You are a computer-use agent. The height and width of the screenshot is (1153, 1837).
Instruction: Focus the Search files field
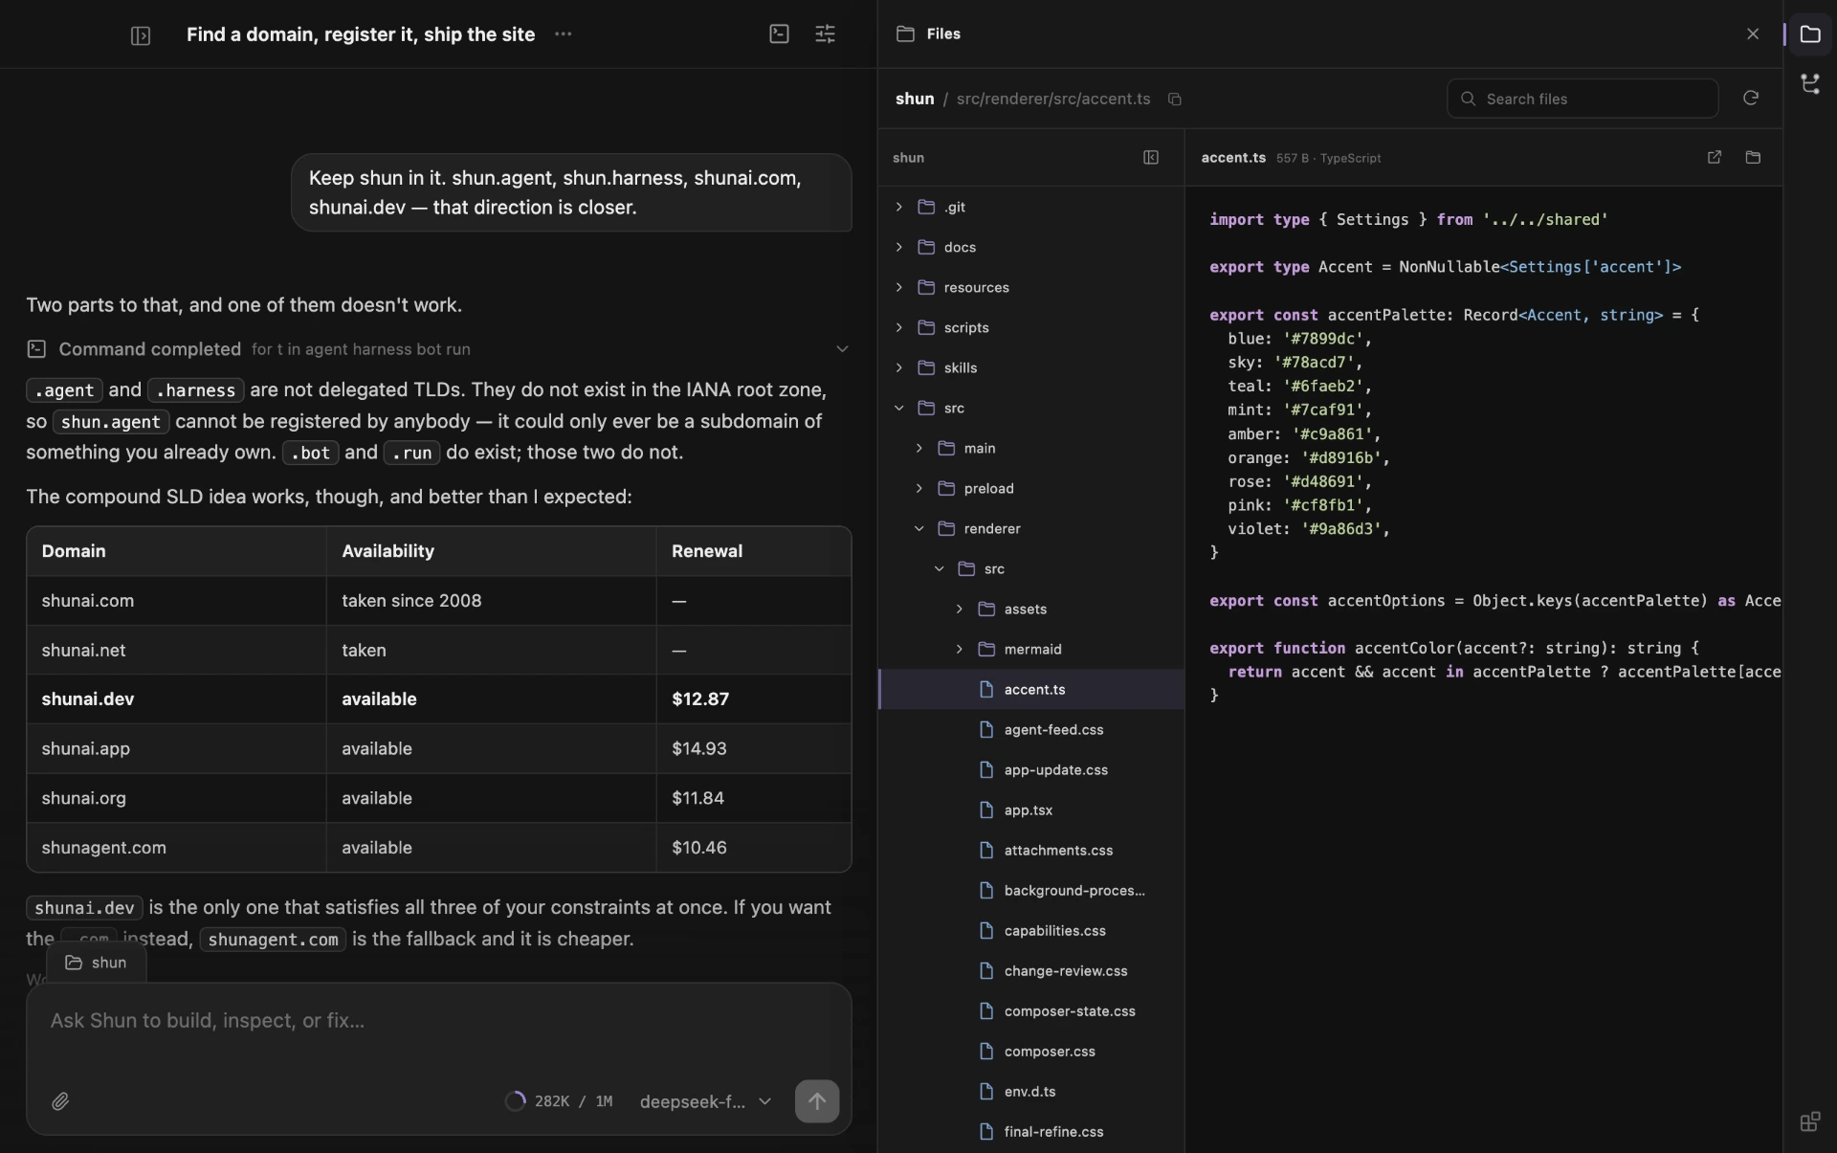tap(1582, 99)
